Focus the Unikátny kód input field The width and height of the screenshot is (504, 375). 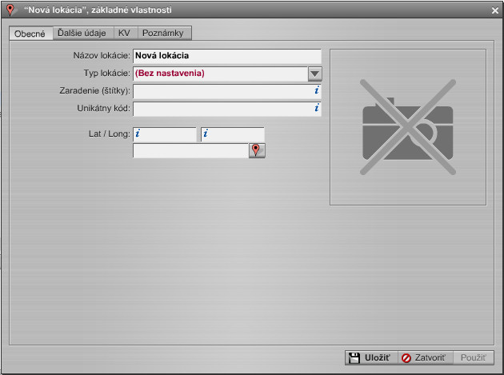tap(221, 108)
